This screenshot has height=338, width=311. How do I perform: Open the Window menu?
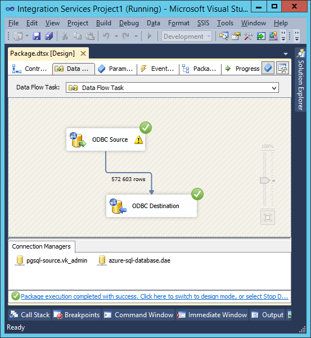point(254,23)
